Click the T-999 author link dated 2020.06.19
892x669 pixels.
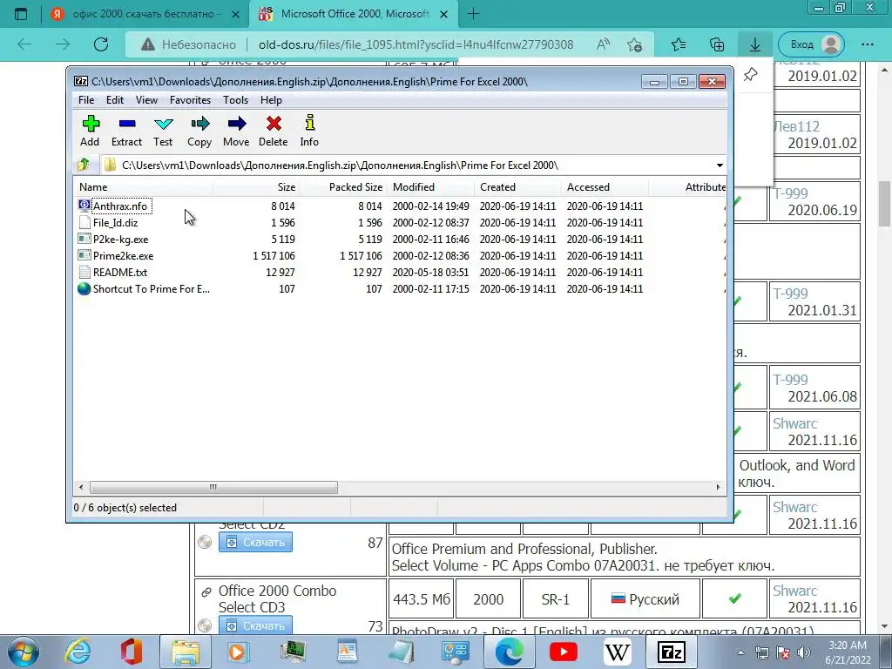coord(790,193)
